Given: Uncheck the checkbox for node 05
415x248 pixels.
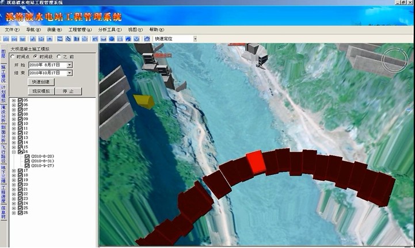Looking at the screenshot, I should pos(20,100).
